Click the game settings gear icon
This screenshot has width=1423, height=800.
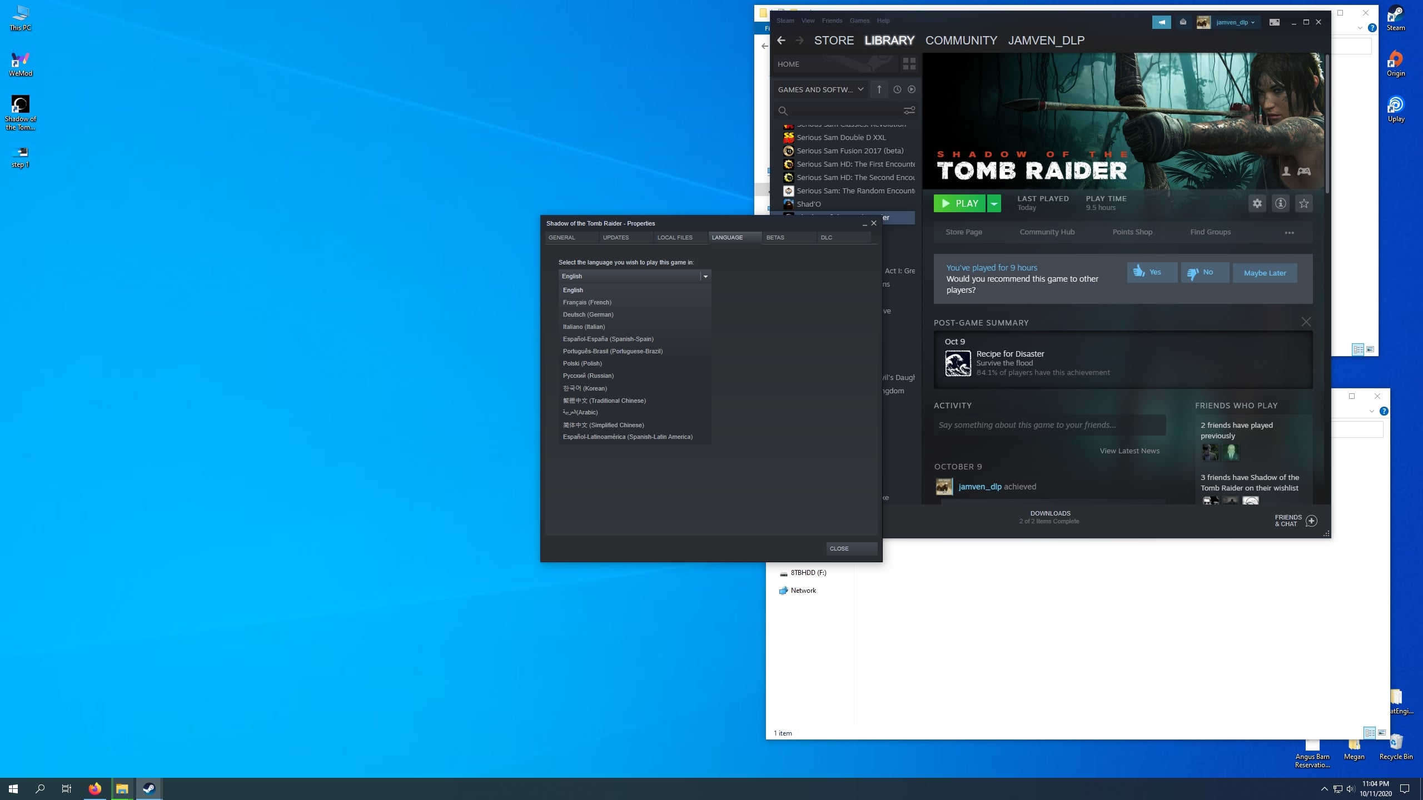click(x=1257, y=203)
